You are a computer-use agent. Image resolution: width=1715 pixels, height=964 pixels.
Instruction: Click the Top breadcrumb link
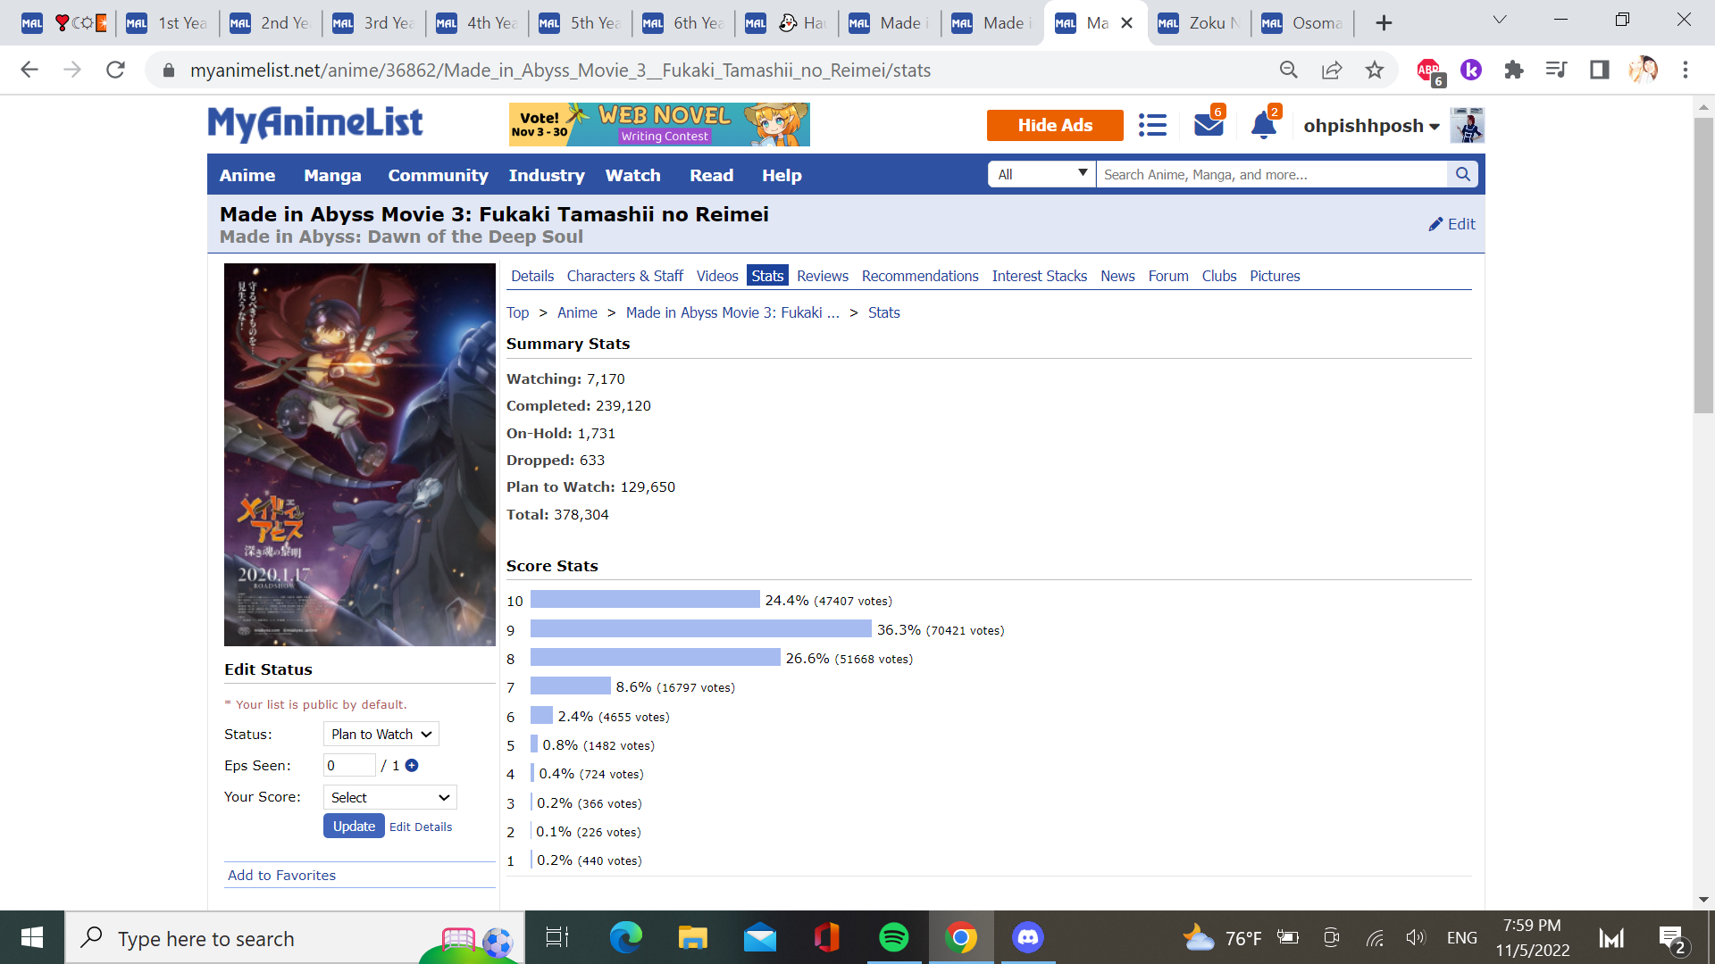tap(517, 312)
